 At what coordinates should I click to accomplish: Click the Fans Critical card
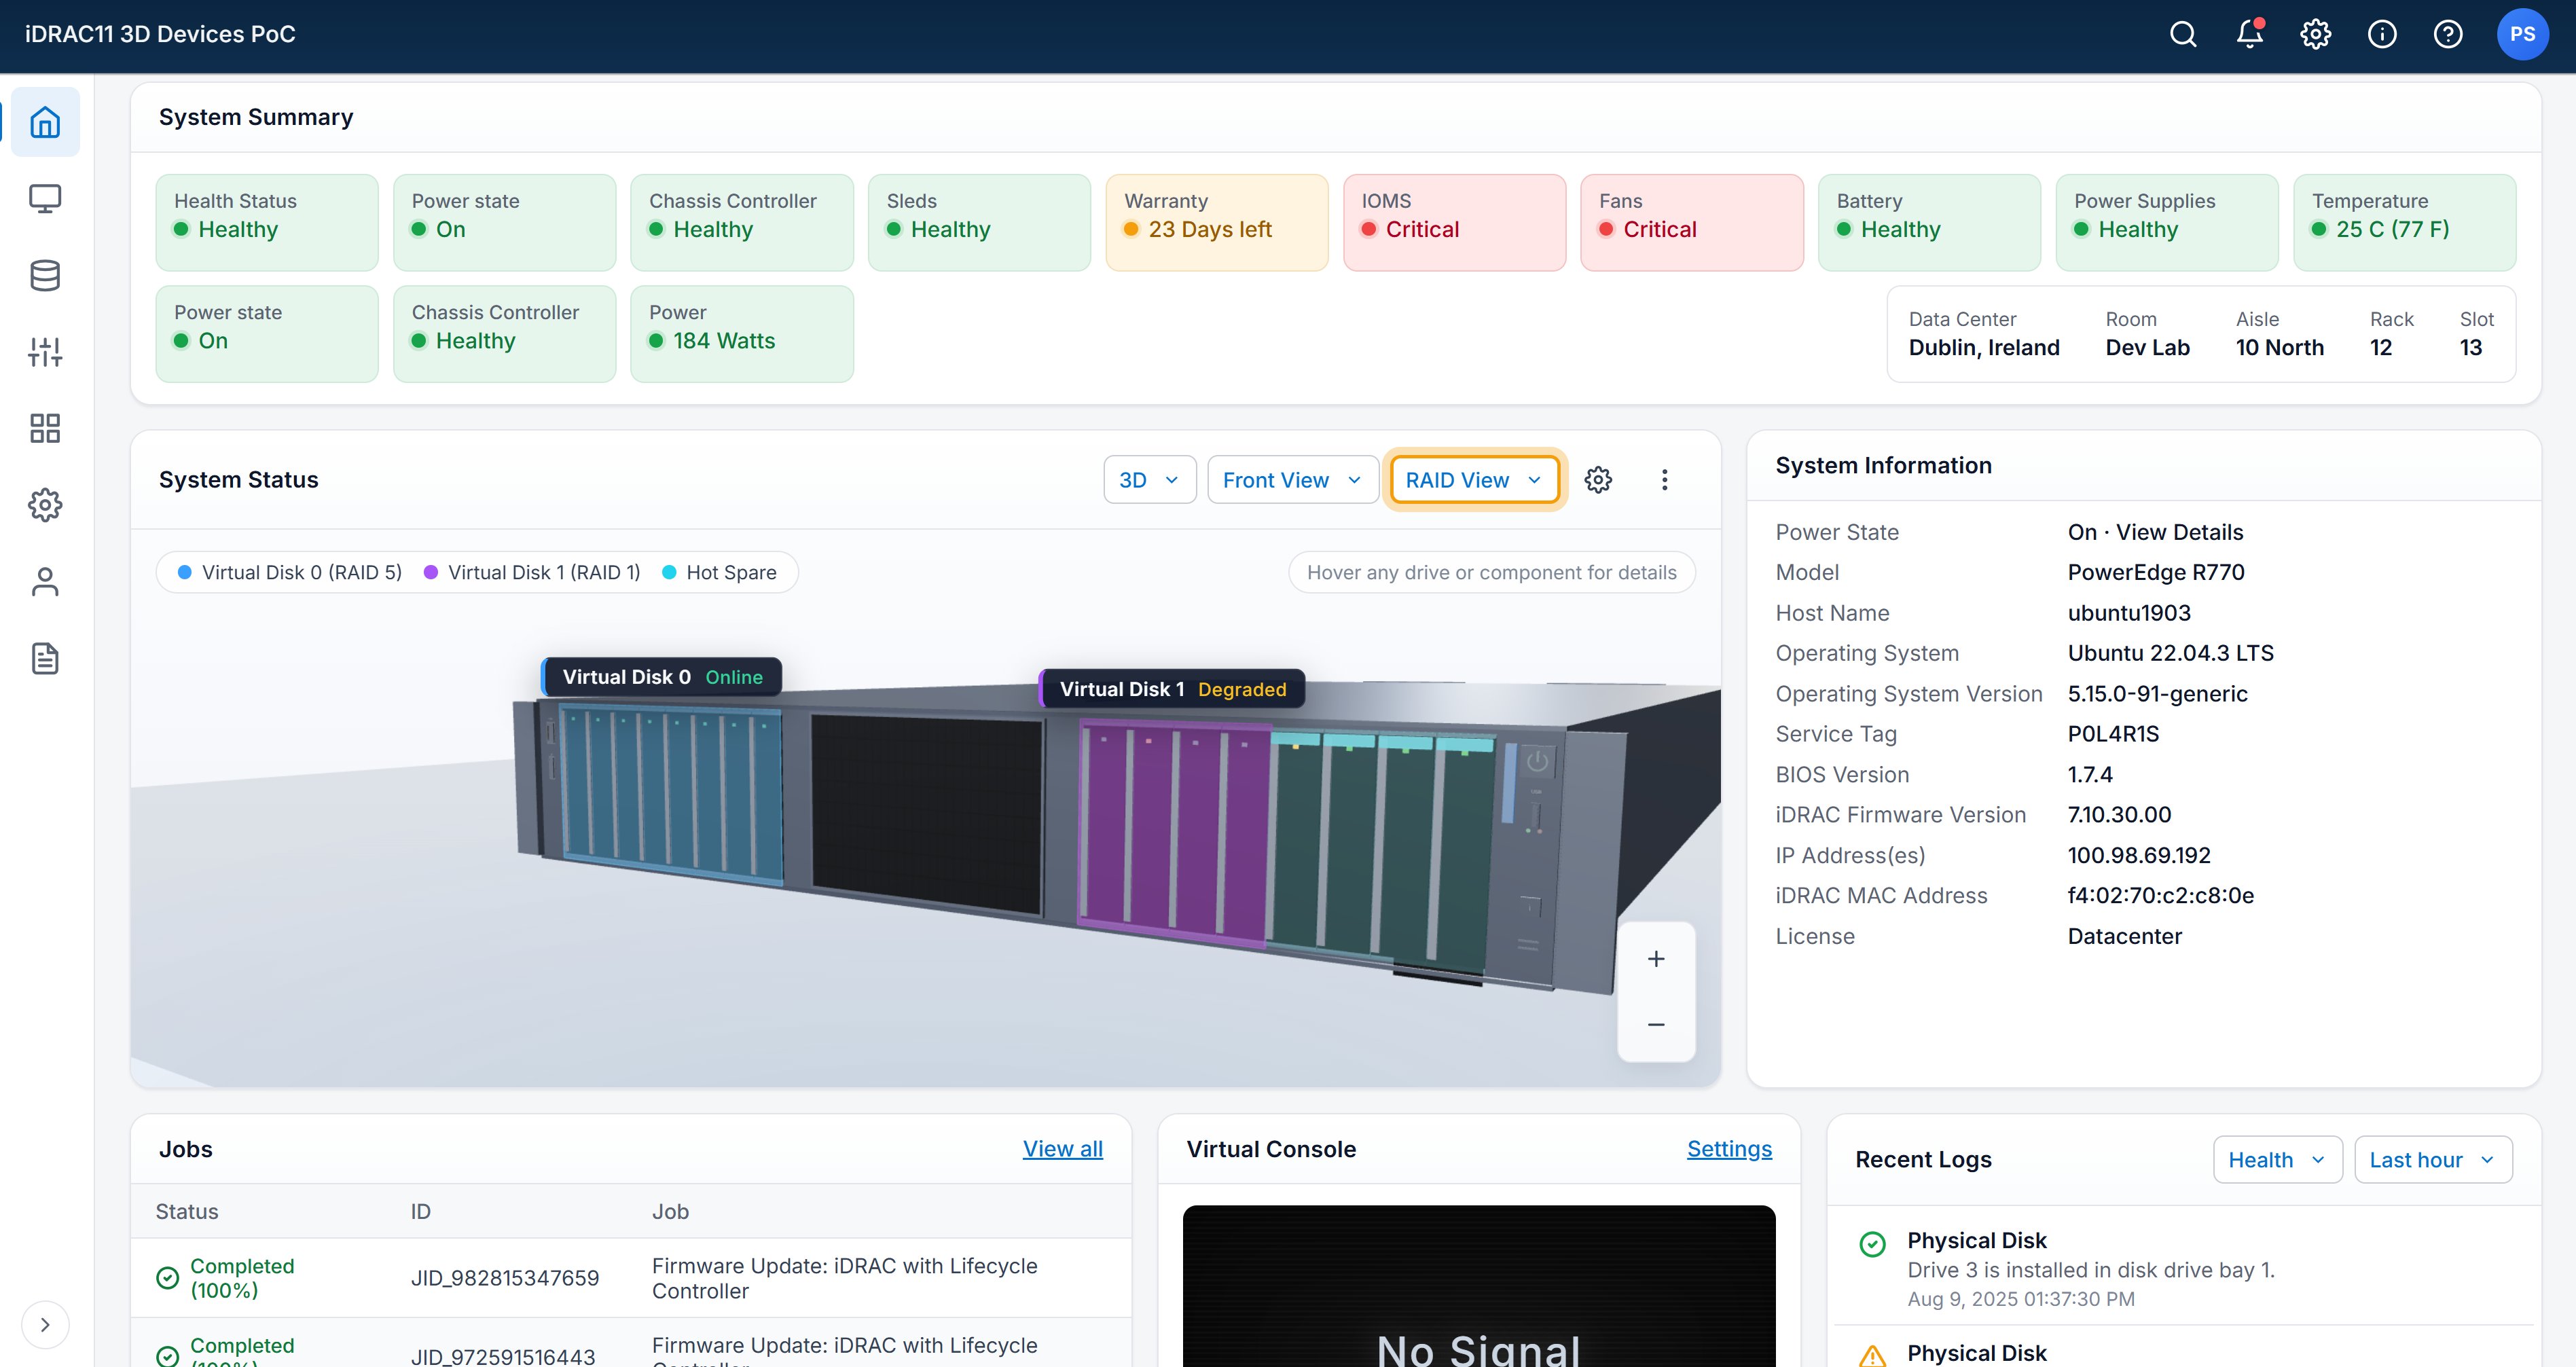click(x=1692, y=223)
